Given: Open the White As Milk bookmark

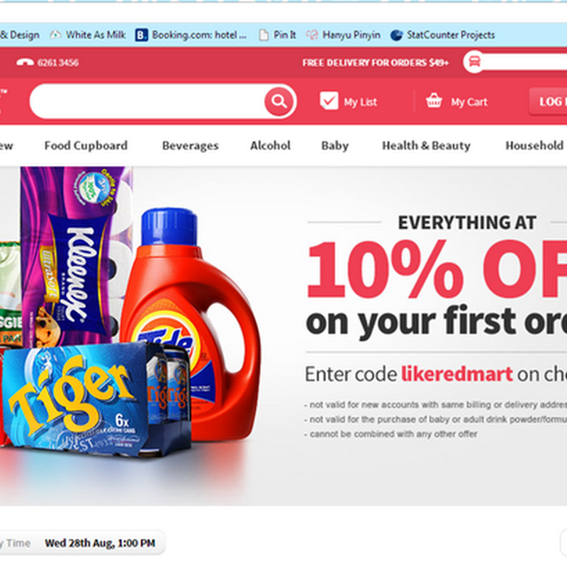Looking at the screenshot, I should (x=88, y=35).
